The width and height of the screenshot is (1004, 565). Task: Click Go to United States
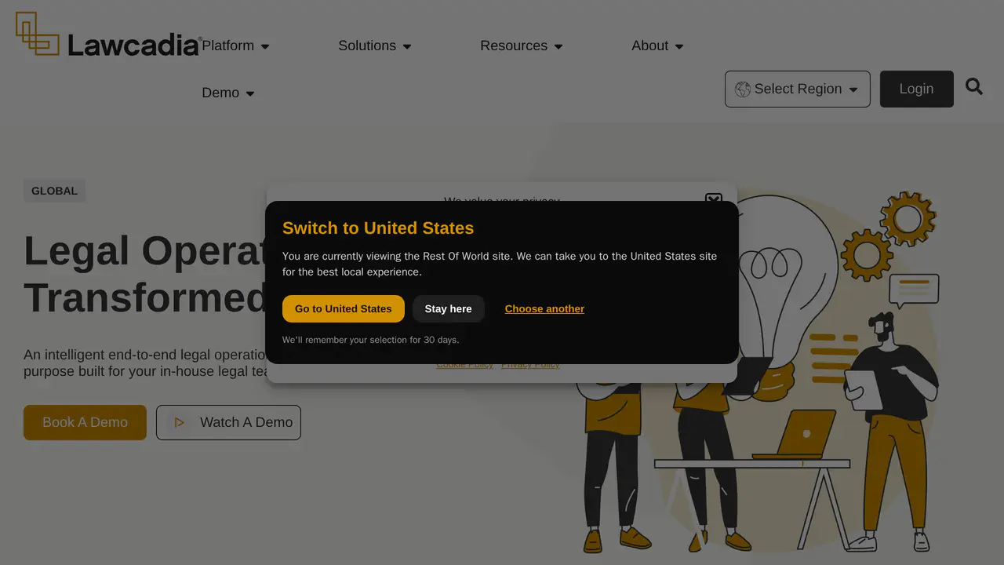(x=344, y=308)
